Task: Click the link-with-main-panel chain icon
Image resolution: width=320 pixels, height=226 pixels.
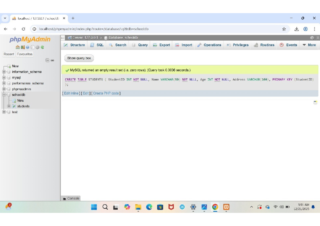Action: tap(53, 60)
